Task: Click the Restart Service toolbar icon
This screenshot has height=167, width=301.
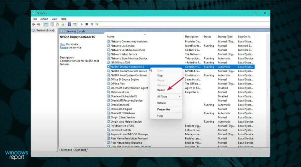Action: [97, 24]
